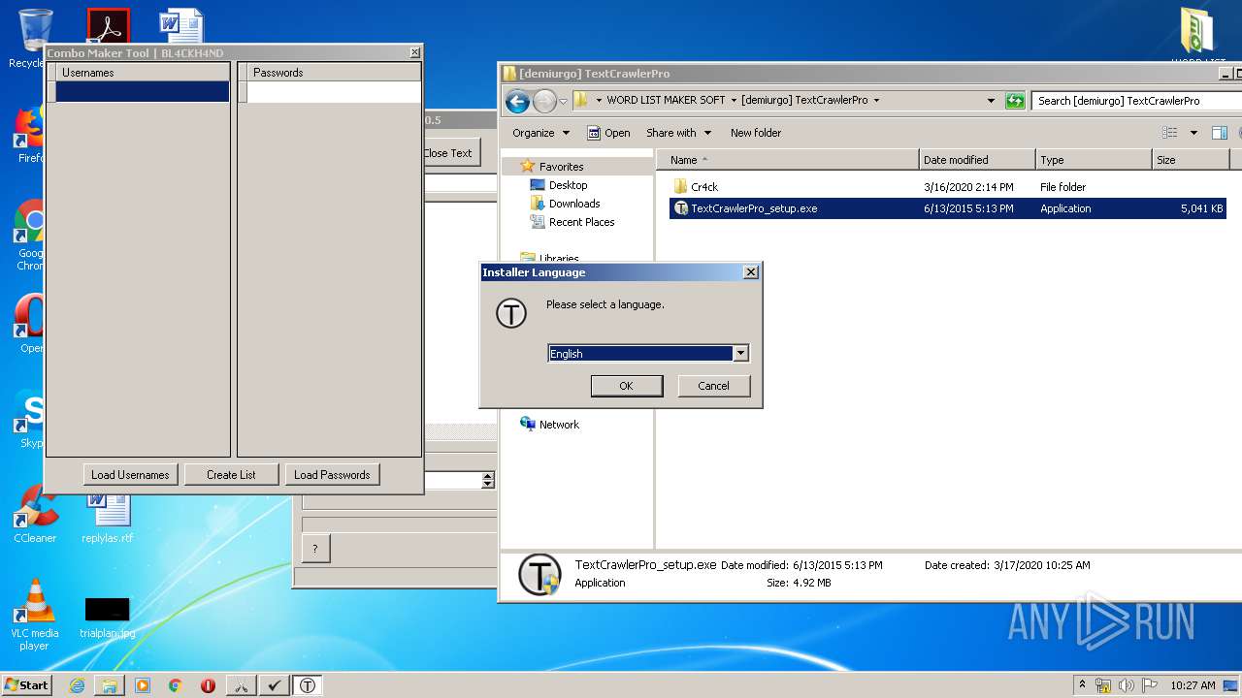
Task: Click the Passwords column header
Action: tap(334, 73)
